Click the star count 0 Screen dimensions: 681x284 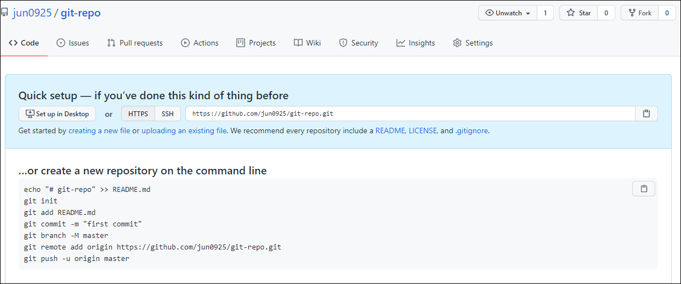click(x=606, y=13)
